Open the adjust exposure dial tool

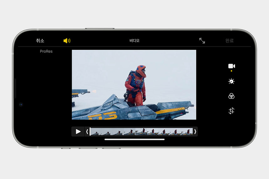point(231,81)
